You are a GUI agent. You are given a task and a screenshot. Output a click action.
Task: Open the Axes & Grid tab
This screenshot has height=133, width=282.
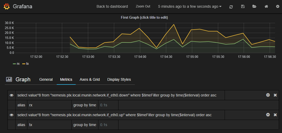pos(90,79)
